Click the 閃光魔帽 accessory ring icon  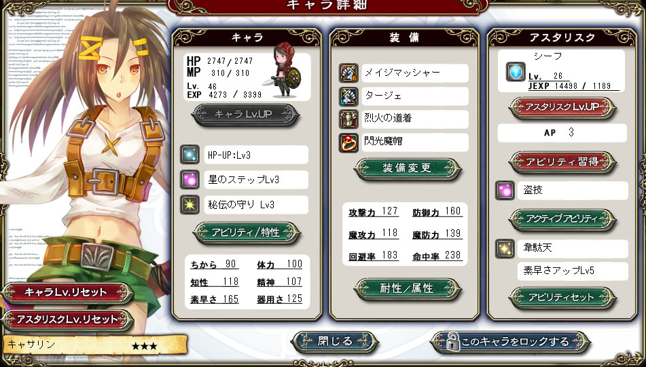348,142
